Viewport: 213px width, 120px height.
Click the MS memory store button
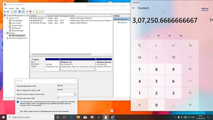pos(181,36)
